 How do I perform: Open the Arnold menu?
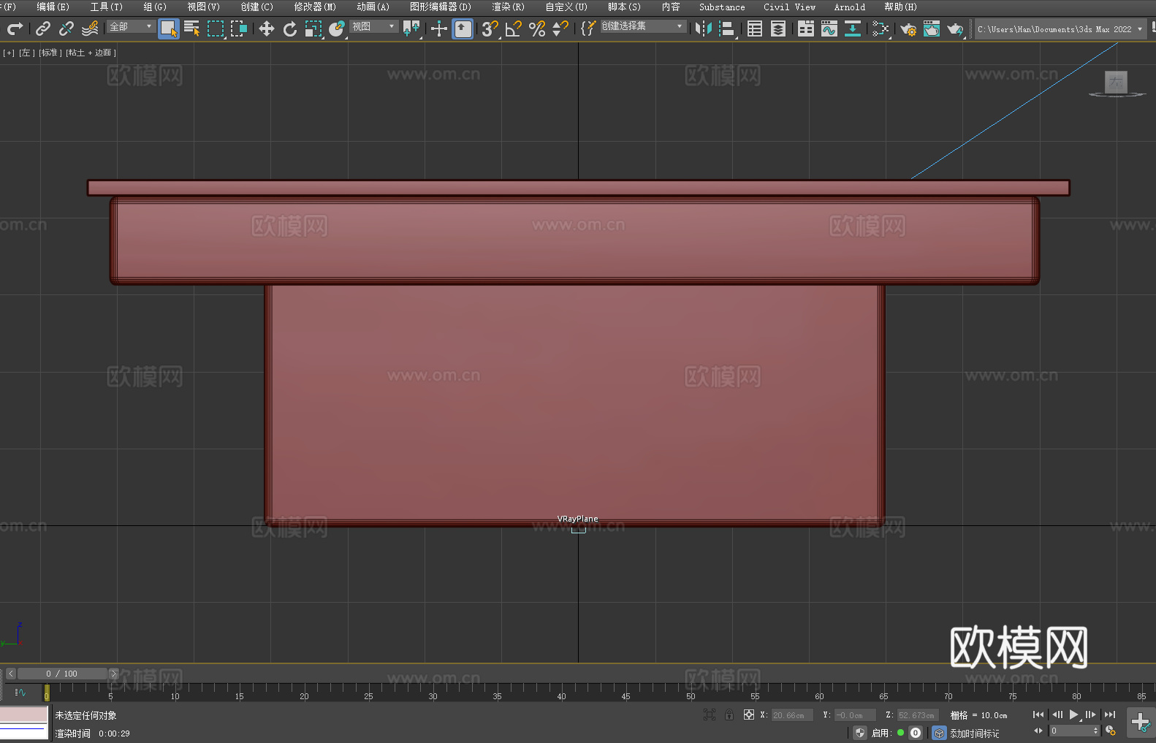[x=850, y=7]
